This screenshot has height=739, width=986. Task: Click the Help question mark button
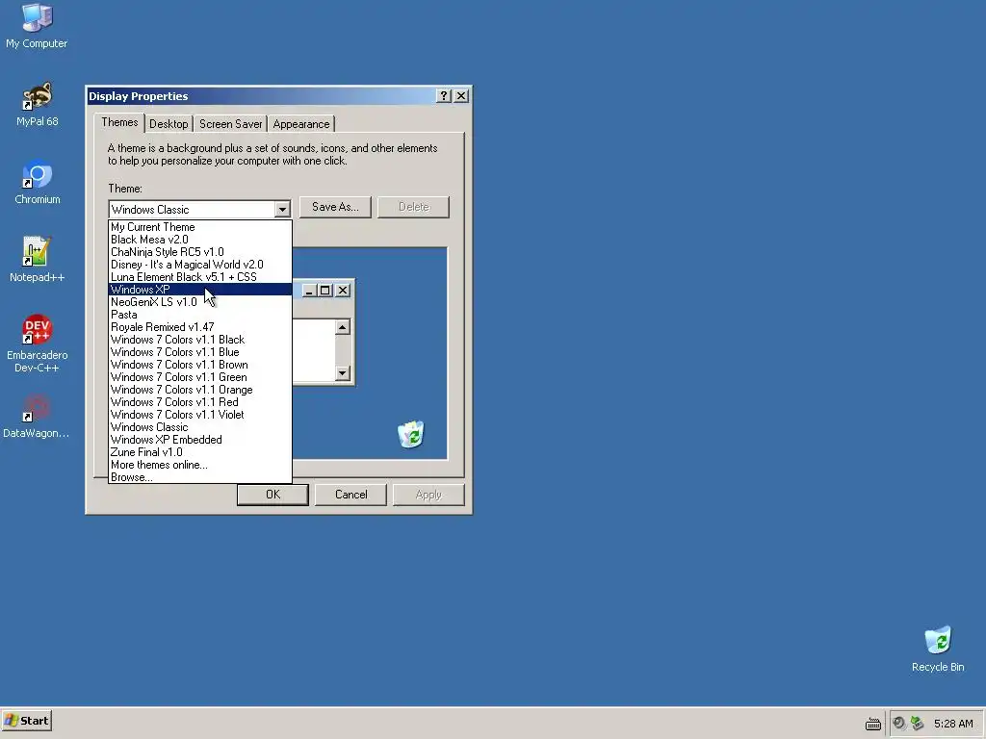pyautogui.click(x=443, y=95)
